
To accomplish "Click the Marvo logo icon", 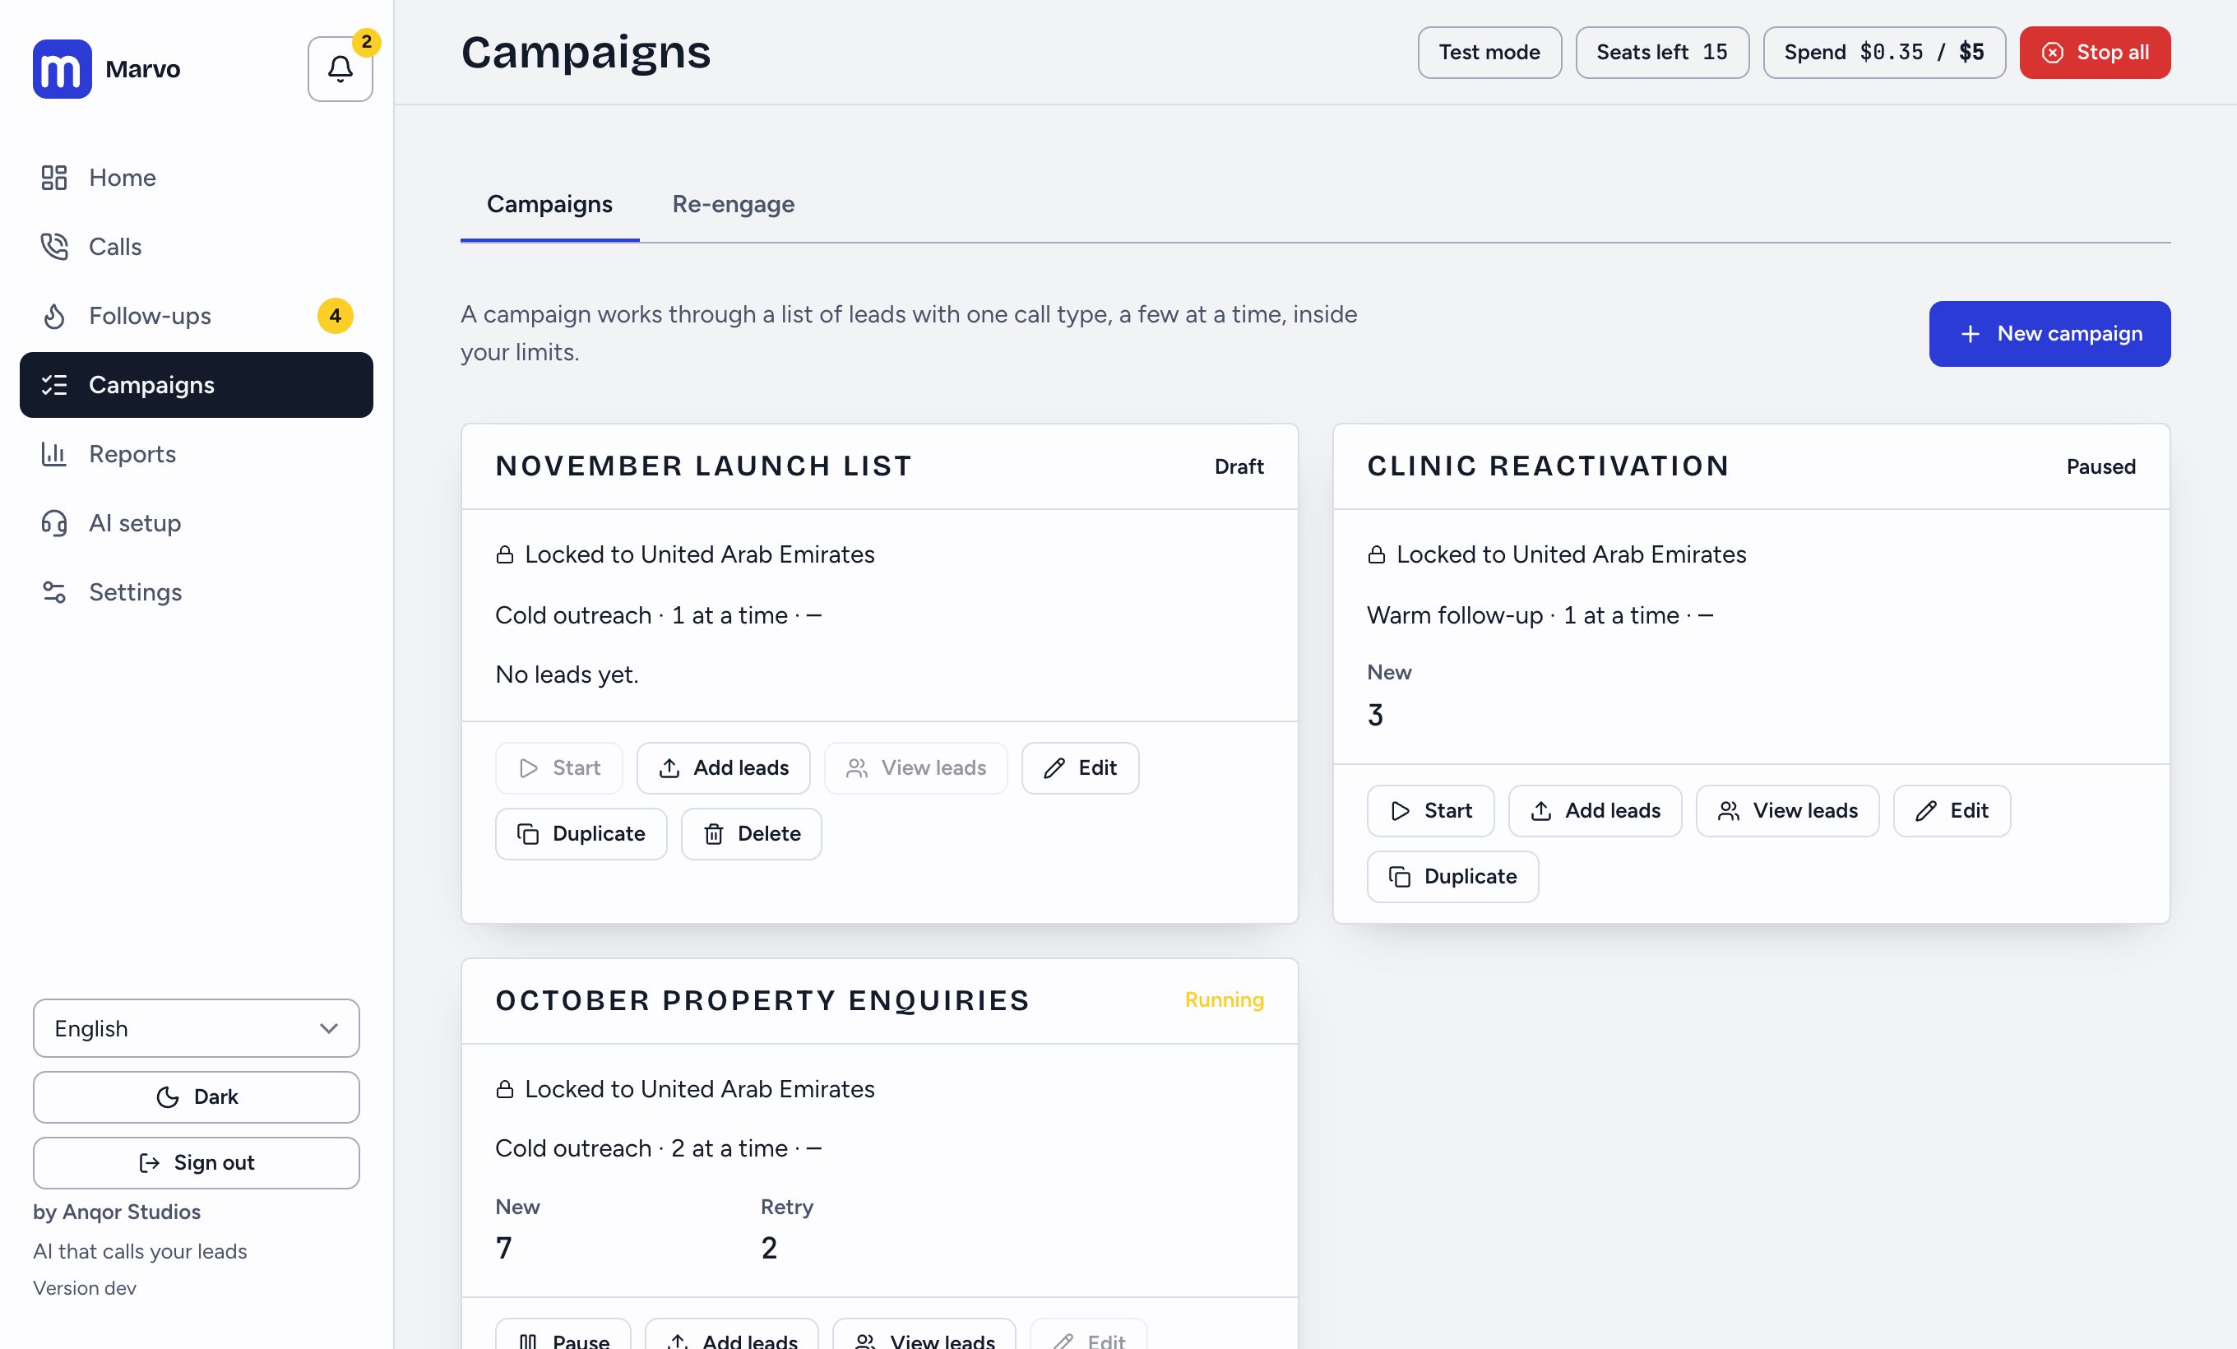I will pyautogui.click(x=62, y=69).
